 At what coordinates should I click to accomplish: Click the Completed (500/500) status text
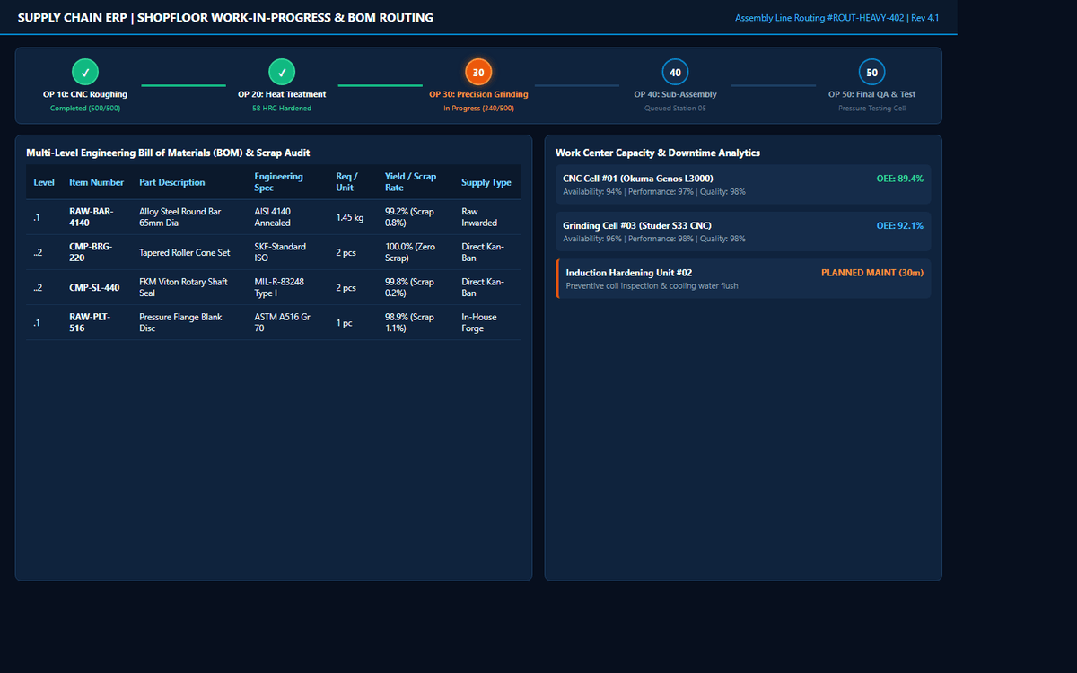coord(85,109)
